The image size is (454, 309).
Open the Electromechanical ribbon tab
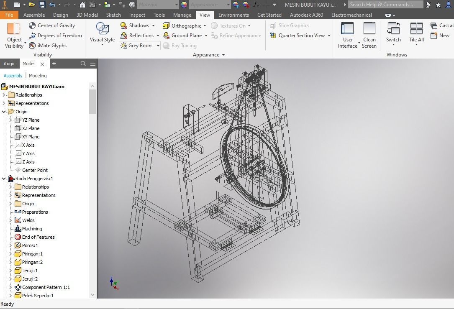(351, 15)
